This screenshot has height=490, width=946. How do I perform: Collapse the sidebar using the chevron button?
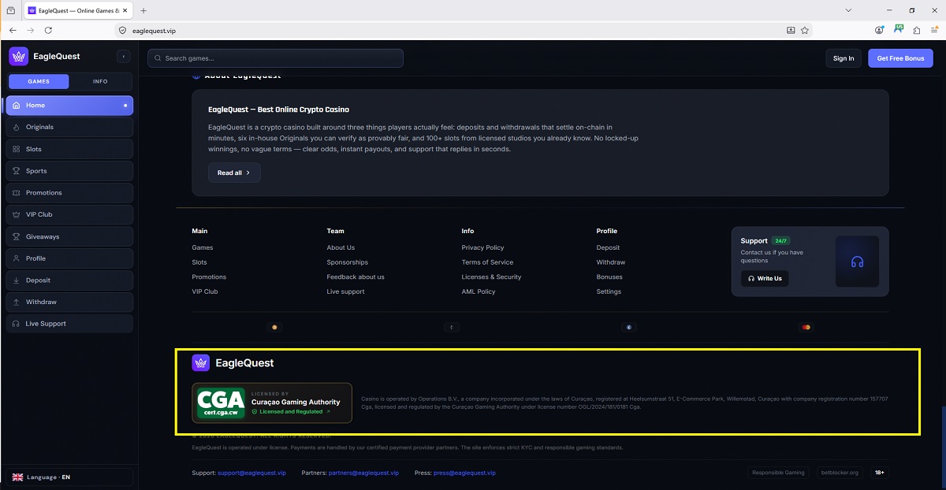(123, 57)
